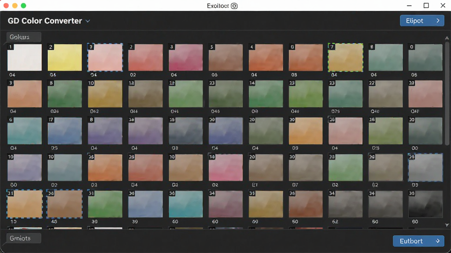Select the dark swatch labeled 00

425,130
